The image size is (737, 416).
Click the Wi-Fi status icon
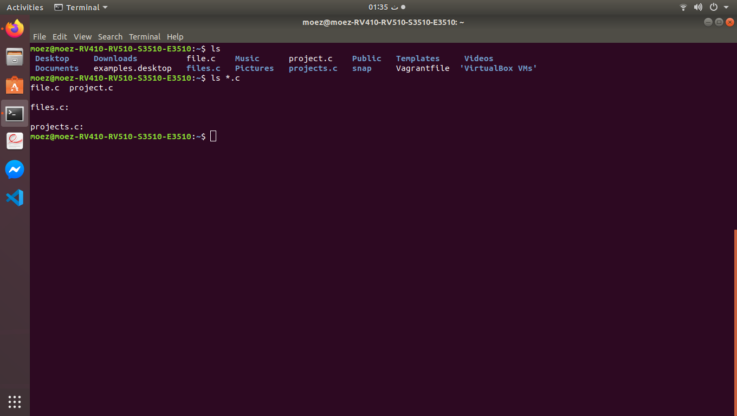[x=682, y=7]
